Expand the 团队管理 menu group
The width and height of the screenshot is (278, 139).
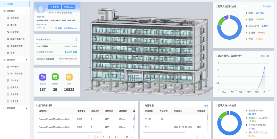[x=27, y=108]
